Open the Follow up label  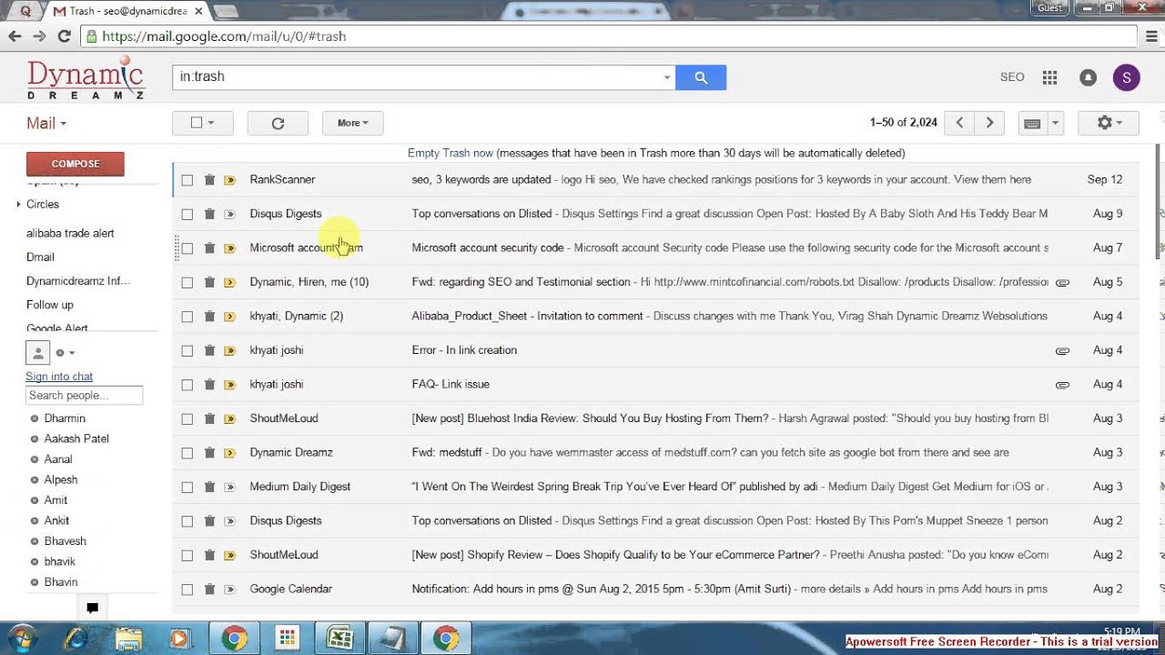coord(50,305)
